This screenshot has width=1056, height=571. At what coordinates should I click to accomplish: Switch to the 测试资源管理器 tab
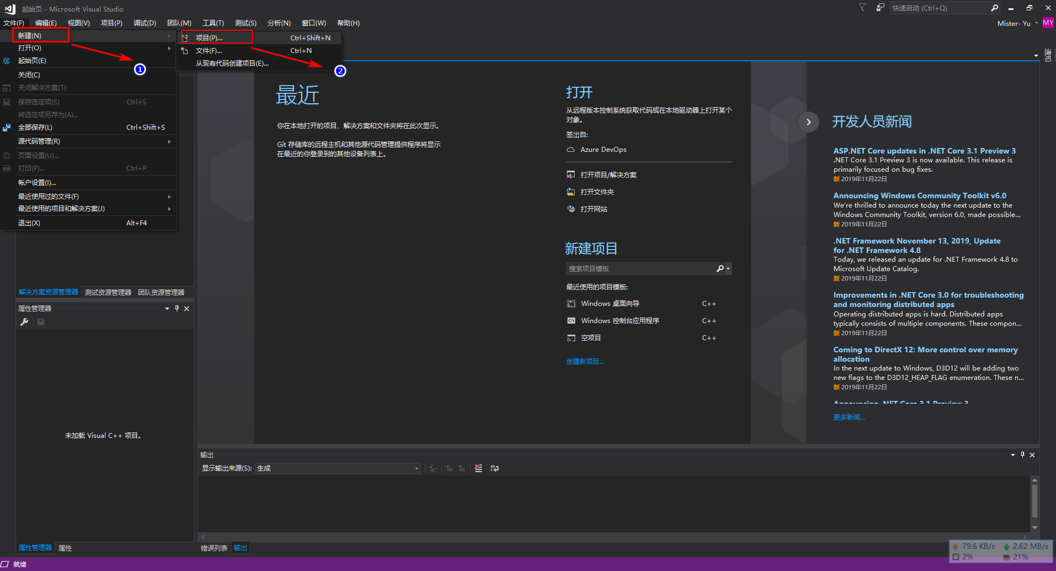click(108, 293)
